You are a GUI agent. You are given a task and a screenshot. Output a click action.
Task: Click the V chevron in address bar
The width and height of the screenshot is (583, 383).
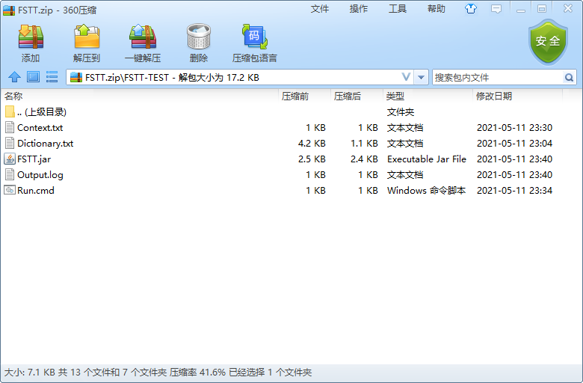coord(406,77)
